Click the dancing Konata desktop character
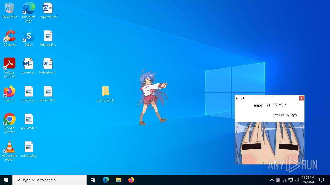 tap(152, 97)
